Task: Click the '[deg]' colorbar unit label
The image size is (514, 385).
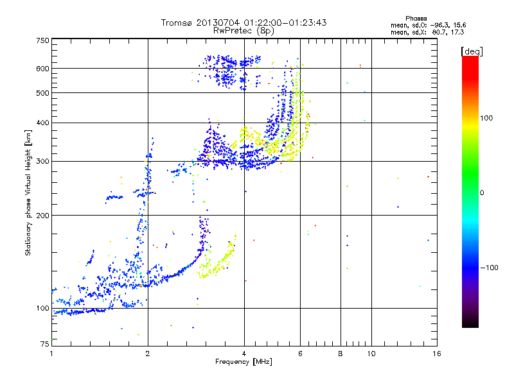Action: pos(472,51)
